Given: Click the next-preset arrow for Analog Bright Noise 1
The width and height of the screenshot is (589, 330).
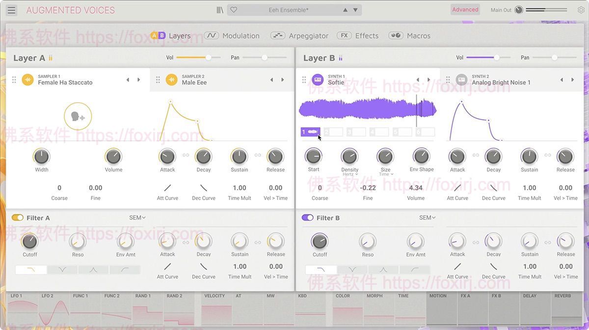Looking at the screenshot, I should click(573, 79).
